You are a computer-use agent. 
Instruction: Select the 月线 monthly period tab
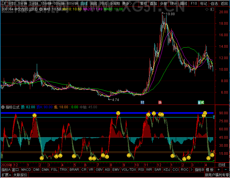(x=103, y=3)
